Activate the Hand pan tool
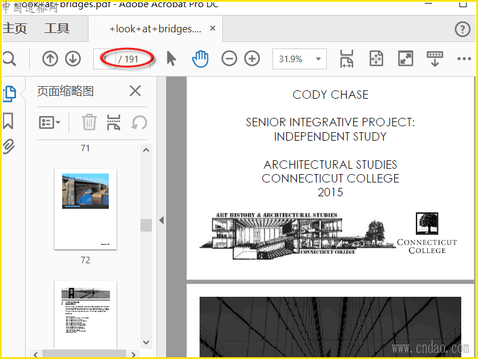 [x=200, y=59]
